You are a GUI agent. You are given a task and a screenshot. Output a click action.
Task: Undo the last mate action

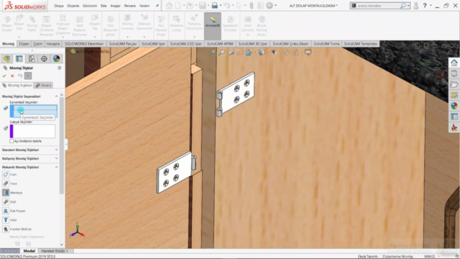click(x=20, y=76)
